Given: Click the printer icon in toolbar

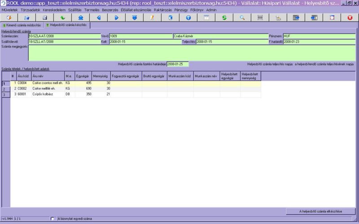Looking at the screenshot, I should coord(278,17).
